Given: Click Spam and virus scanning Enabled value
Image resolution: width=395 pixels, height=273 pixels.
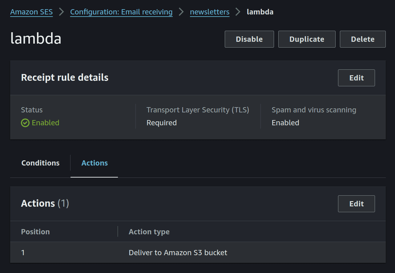Looking at the screenshot, I should (285, 123).
